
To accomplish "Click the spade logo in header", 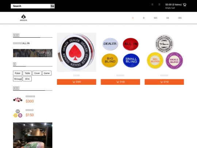I will coord(23,18).
